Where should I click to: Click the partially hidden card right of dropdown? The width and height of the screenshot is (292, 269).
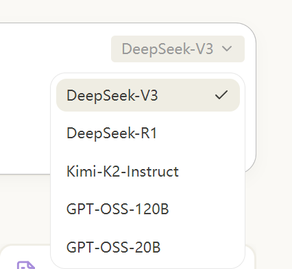coord(250,257)
